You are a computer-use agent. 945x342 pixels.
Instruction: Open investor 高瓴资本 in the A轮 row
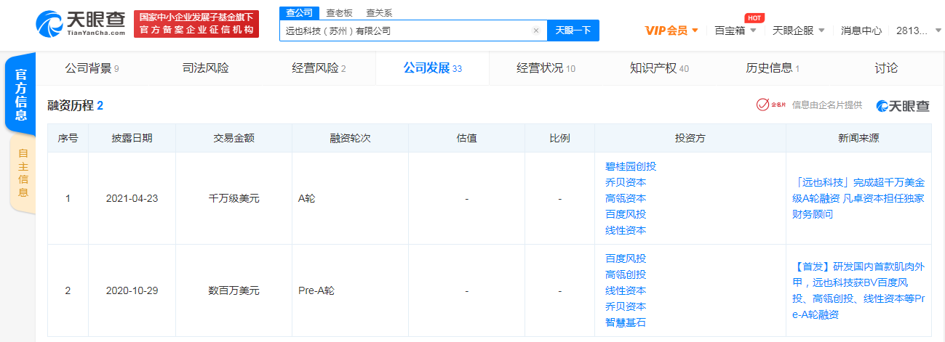(x=625, y=198)
